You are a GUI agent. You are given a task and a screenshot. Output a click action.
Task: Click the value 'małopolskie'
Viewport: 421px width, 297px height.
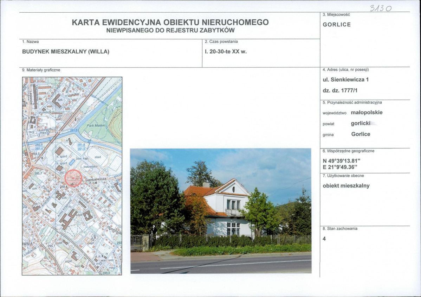pyautogui.click(x=367, y=113)
